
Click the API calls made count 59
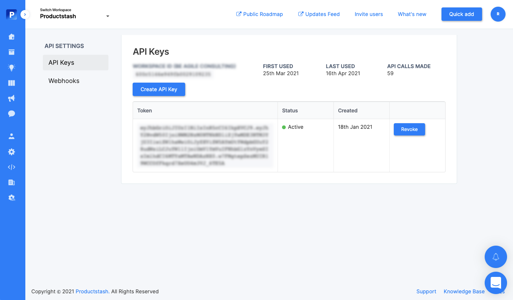click(x=390, y=73)
